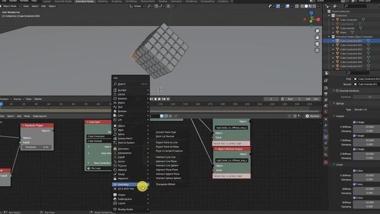
Task: Open the Vector node category
Action: click(x=131, y=95)
